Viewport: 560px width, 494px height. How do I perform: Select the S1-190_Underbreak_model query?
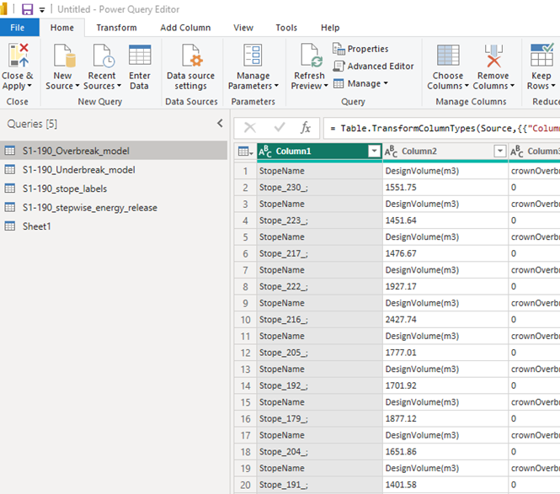(114, 169)
